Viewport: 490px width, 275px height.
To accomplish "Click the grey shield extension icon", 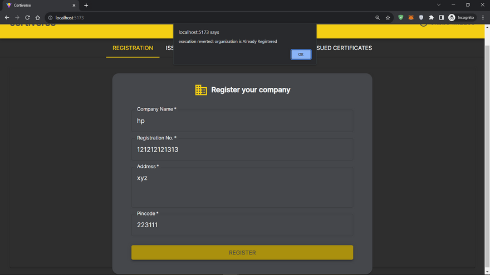I will click(x=421, y=18).
